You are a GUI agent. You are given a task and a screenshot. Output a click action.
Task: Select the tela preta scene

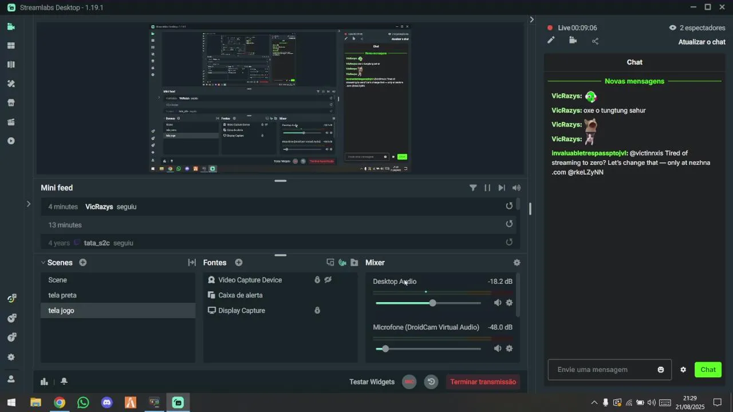click(x=118, y=295)
